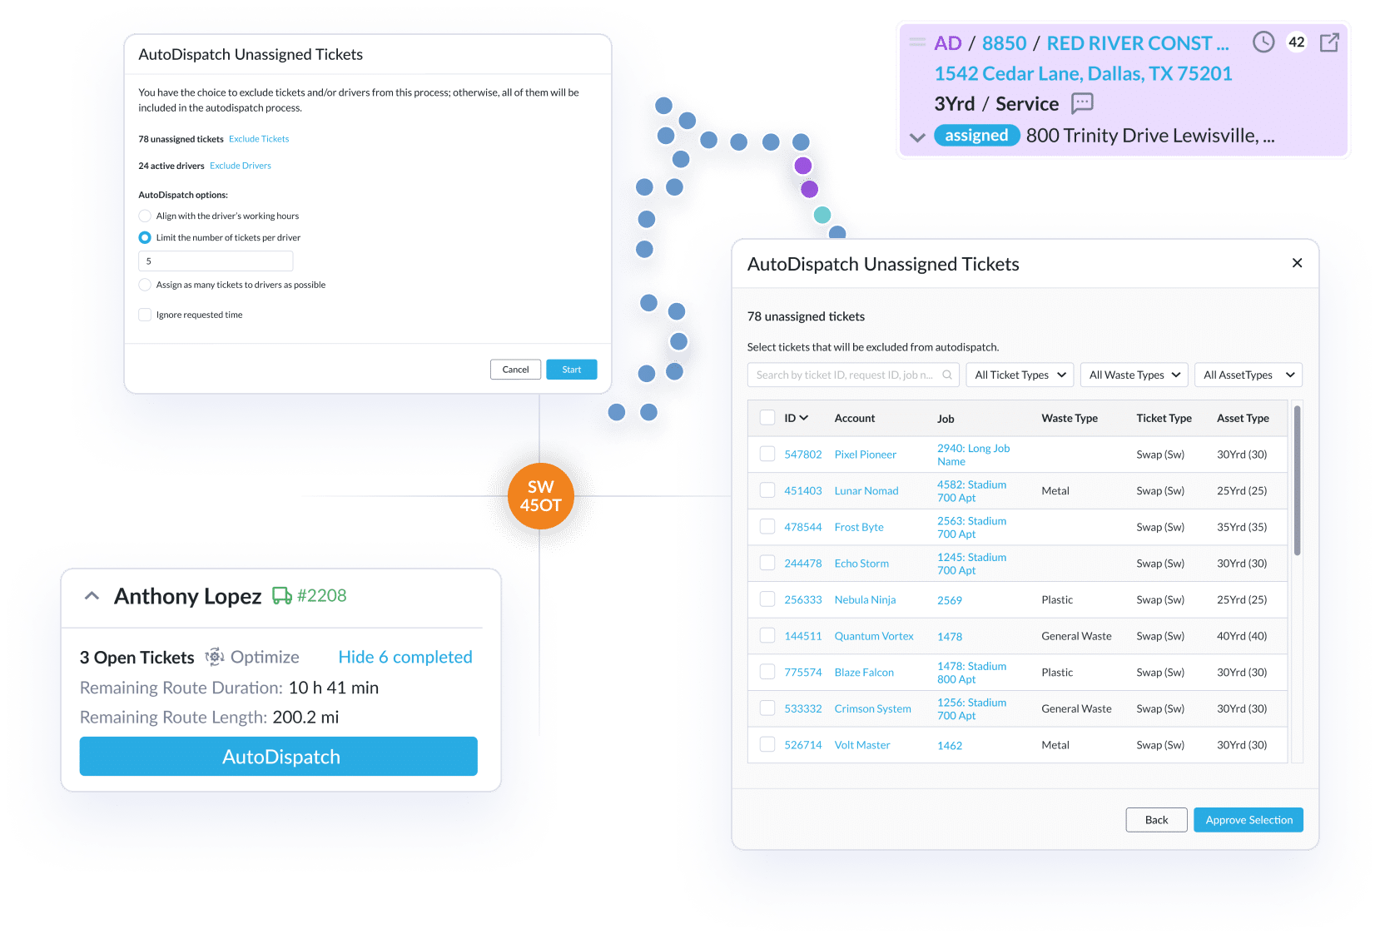The height and width of the screenshot is (934, 1380).
Task: Click the Back button
Action: click(x=1157, y=820)
